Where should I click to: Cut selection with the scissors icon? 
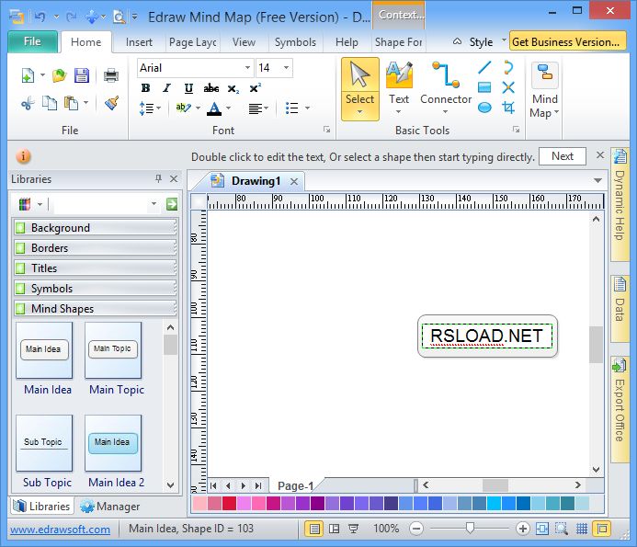(28, 104)
